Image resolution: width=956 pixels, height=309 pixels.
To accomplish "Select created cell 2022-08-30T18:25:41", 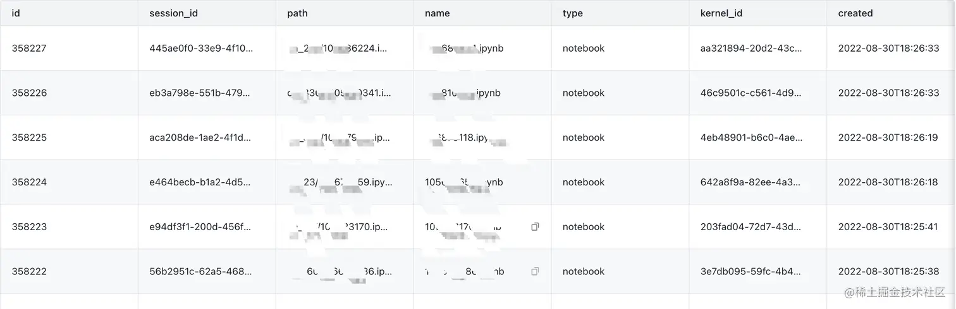I will click(888, 227).
